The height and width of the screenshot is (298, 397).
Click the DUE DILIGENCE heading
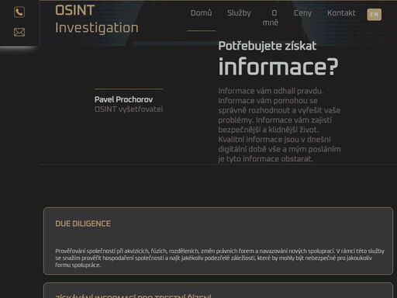[x=83, y=223]
